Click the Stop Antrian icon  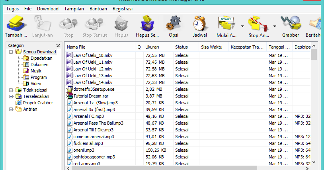[x=259, y=23]
